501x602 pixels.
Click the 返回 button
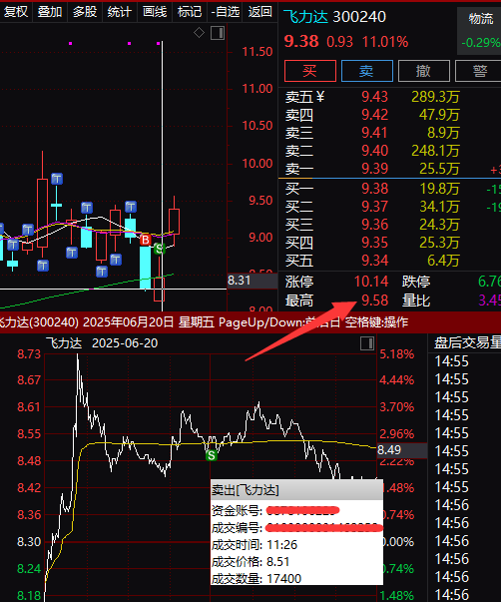click(x=259, y=12)
